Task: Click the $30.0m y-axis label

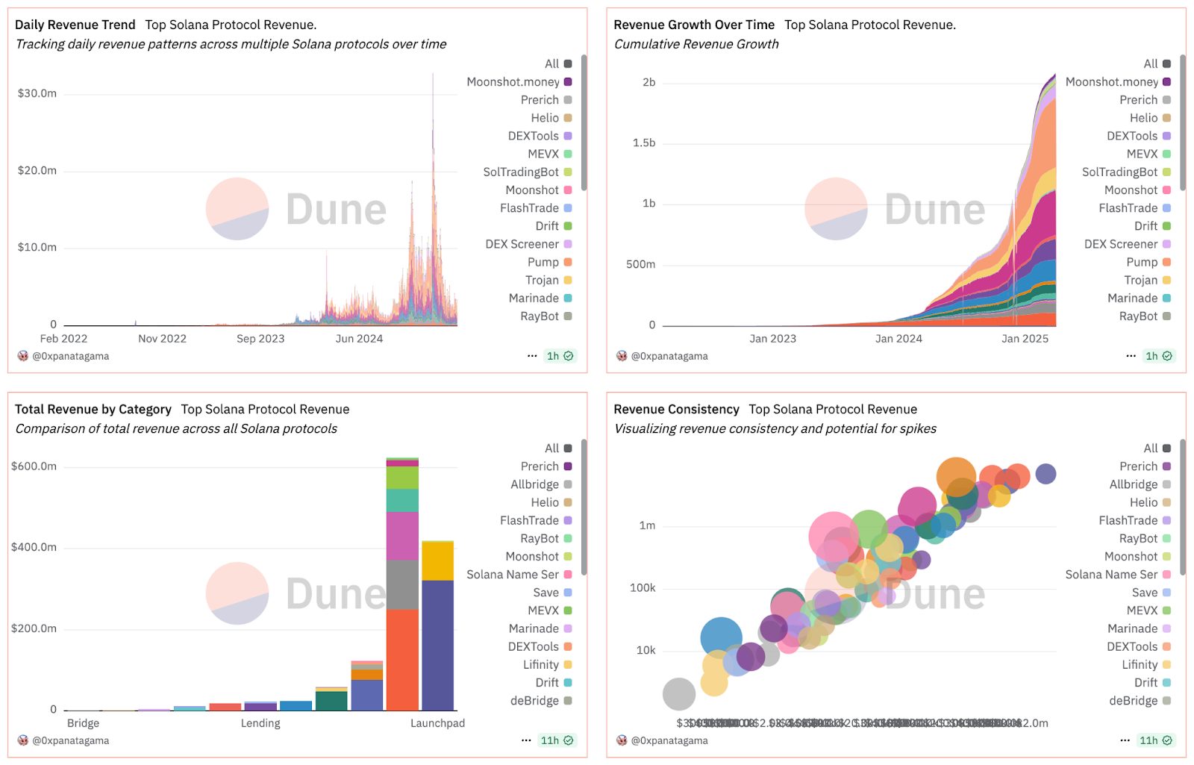Action: coord(37,93)
